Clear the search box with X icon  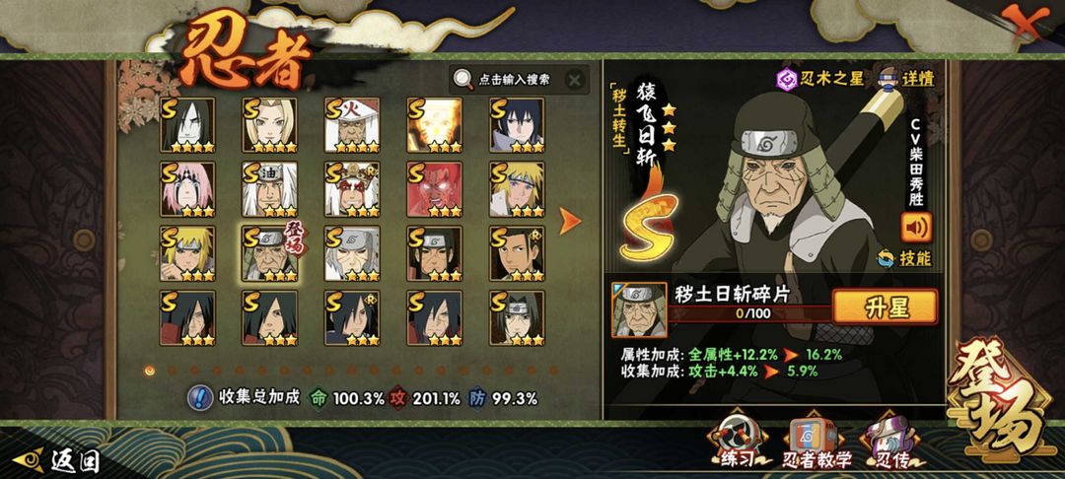pos(574,80)
